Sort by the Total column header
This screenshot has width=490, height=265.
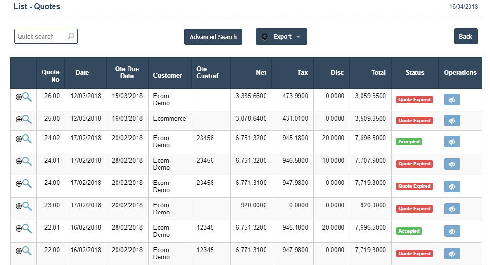click(378, 72)
